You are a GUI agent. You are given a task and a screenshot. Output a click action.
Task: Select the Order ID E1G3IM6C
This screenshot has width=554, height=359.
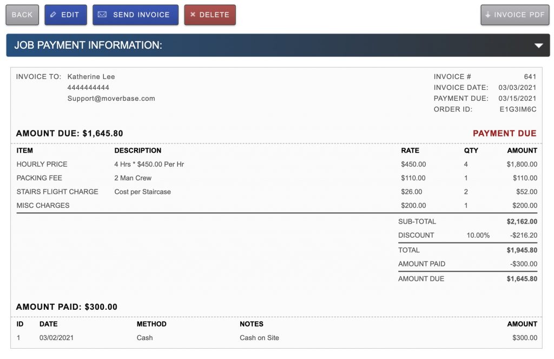point(517,109)
